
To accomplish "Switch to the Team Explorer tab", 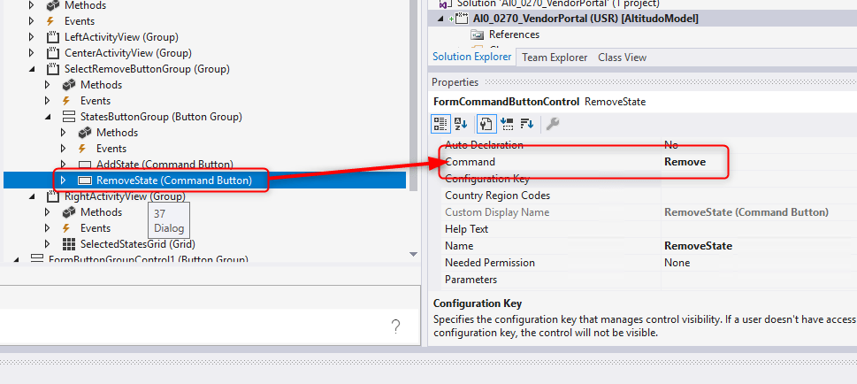I will 555,58.
